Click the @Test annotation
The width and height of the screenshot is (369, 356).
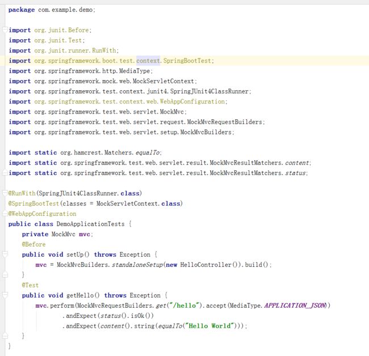pos(30,285)
